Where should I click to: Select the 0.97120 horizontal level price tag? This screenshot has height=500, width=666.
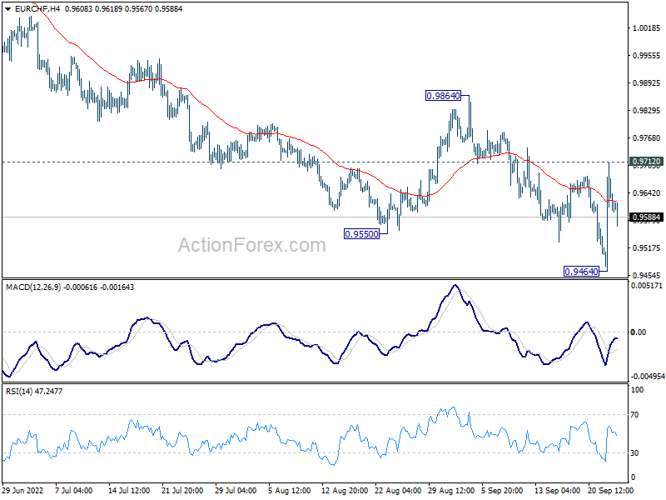coord(647,162)
